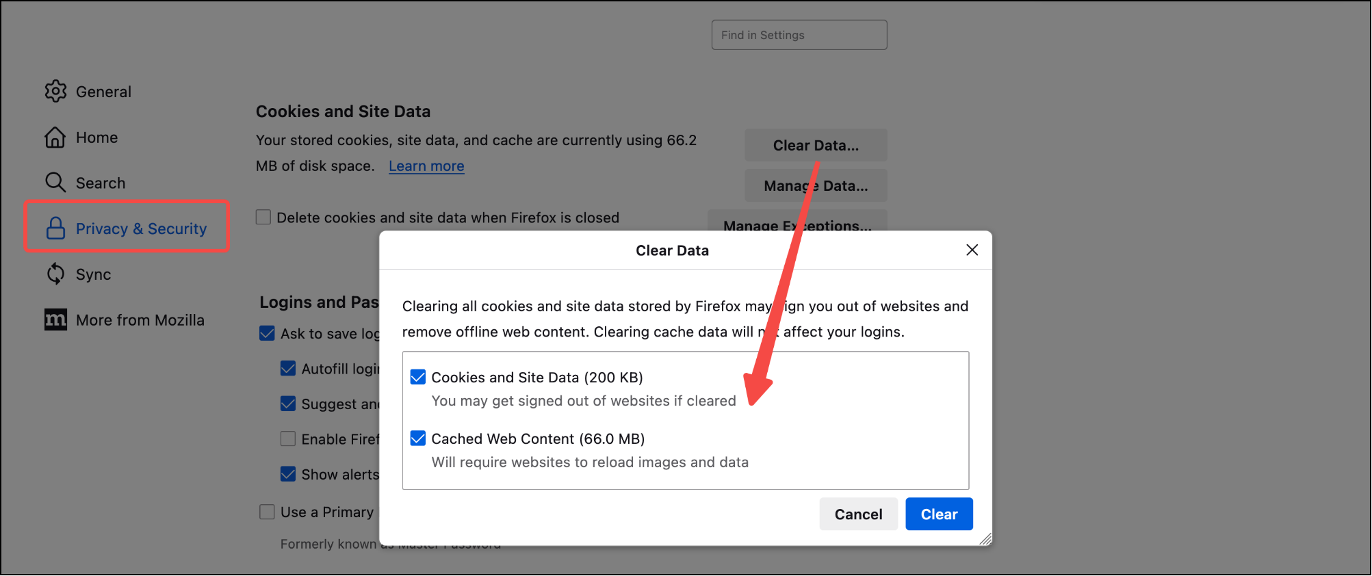
Task: Click the Privacy & Security lock icon
Action: point(55,228)
